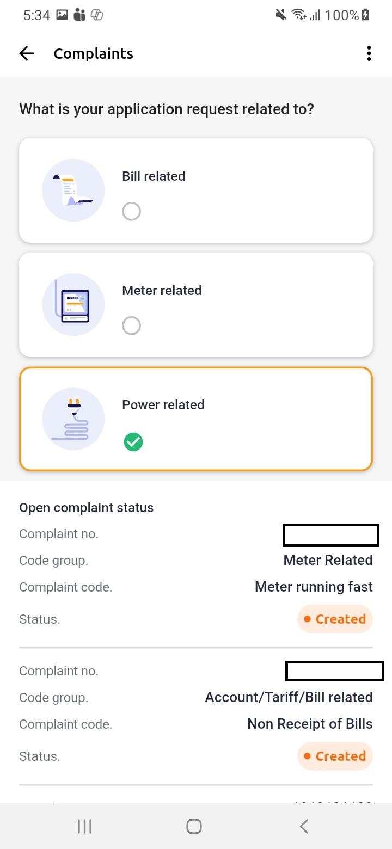
Task: Tap the Android home navigation icon
Action: point(194,827)
